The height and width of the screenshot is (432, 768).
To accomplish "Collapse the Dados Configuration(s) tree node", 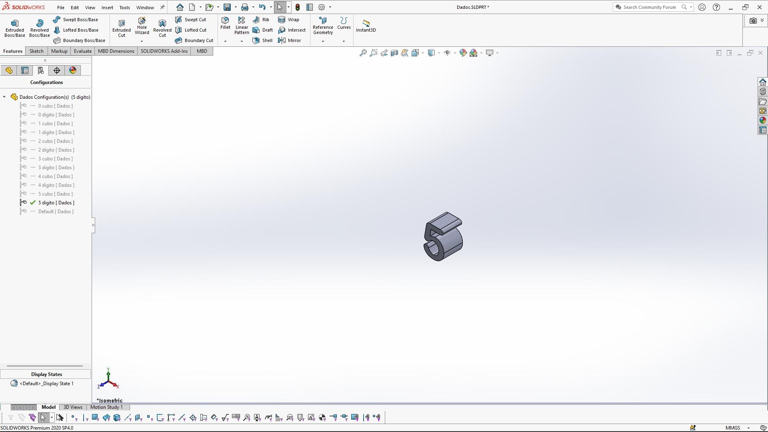I will [4, 97].
